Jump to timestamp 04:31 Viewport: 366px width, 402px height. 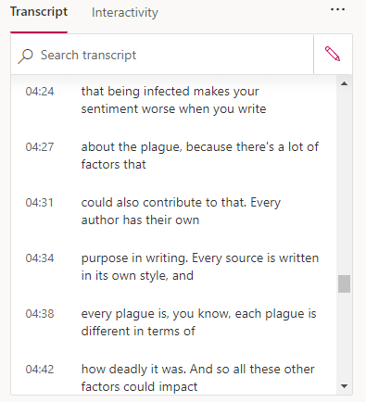(x=40, y=203)
